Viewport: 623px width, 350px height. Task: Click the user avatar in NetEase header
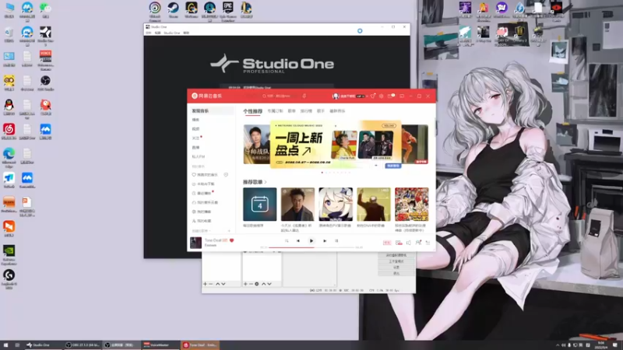(x=336, y=96)
